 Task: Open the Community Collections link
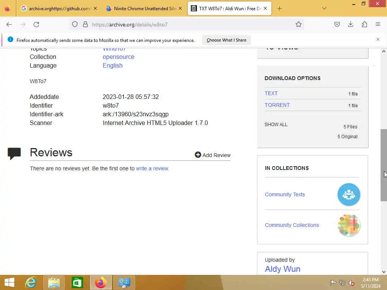pos(292,225)
